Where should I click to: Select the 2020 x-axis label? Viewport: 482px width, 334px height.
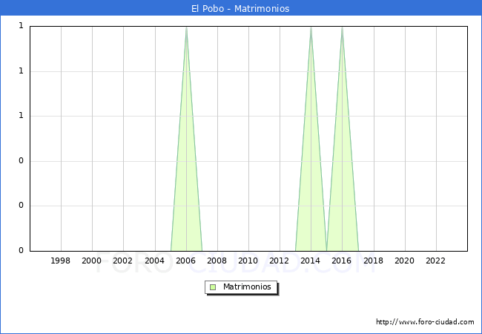click(405, 261)
